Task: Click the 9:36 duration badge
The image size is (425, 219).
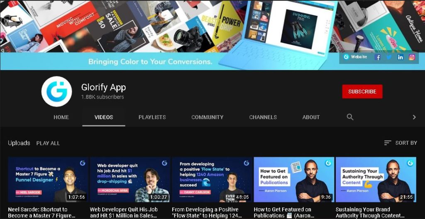Action: pos(326,197)
